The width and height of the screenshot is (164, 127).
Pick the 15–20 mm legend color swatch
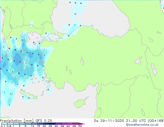click(x=40, y=124)
